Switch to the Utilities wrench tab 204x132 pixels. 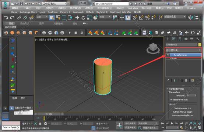tap(198, 39)
